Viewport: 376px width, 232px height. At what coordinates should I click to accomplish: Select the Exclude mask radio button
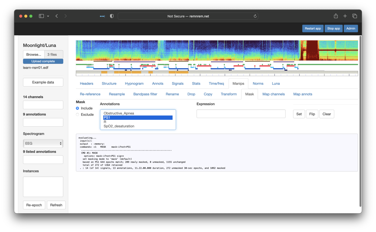pyautogui.click(x=77, y=114)
